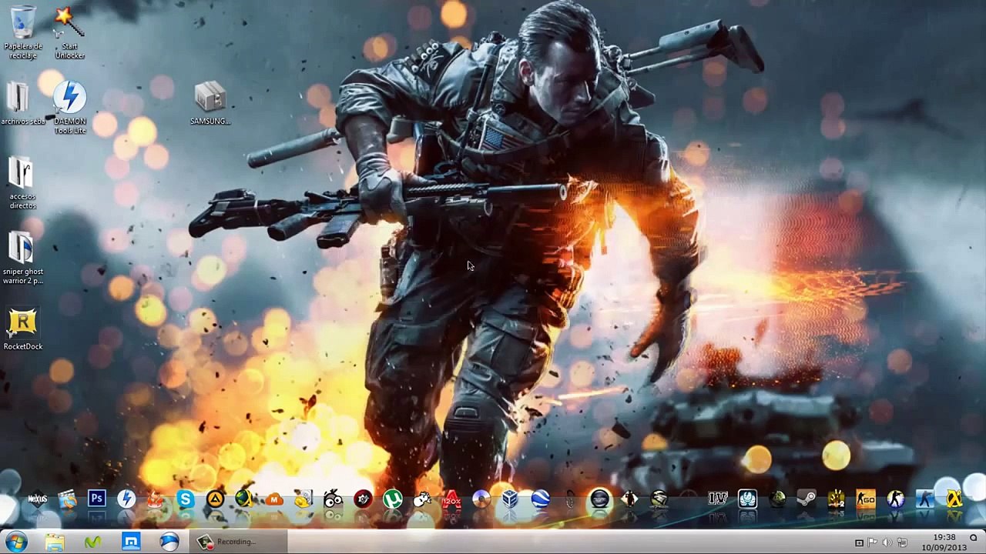This screenshot has height=554, width=986.
Task: Switch to the Recording... taskbar window
Action: (x=239, y=542)
